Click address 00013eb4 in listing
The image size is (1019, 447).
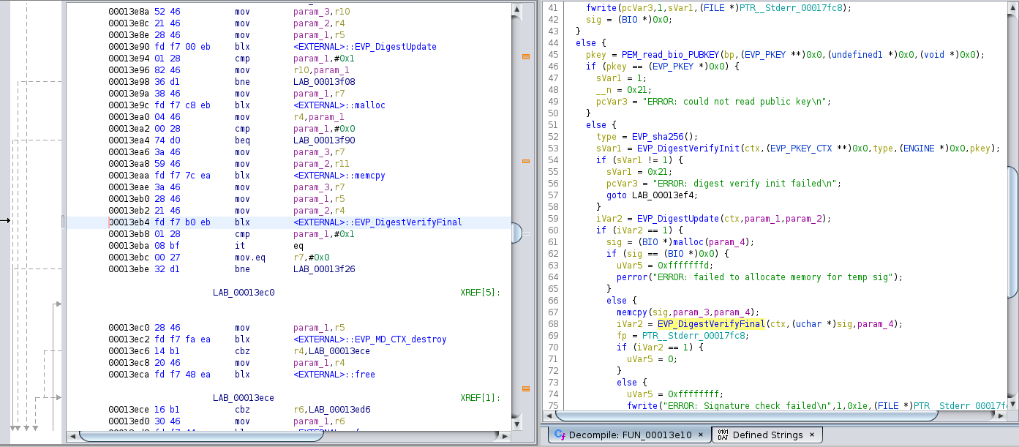pyautogui.click(x=129, y=222)
